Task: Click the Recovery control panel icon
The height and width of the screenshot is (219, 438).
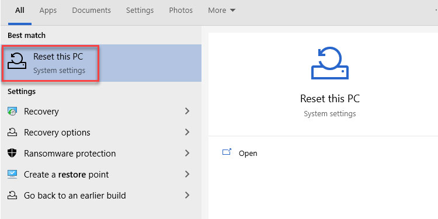Action: 12,112
